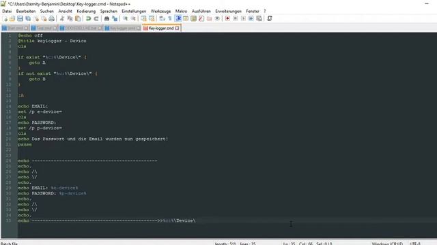Open the Ansicht menu
The width and height of the screenshot is (437, 245).
(x=66, y=11)
